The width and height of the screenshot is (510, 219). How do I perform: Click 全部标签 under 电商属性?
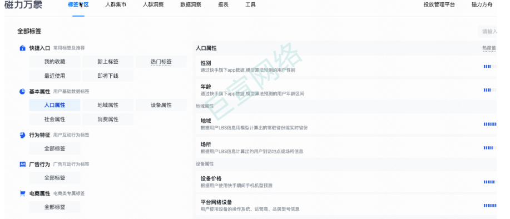[x=55, y=207]
